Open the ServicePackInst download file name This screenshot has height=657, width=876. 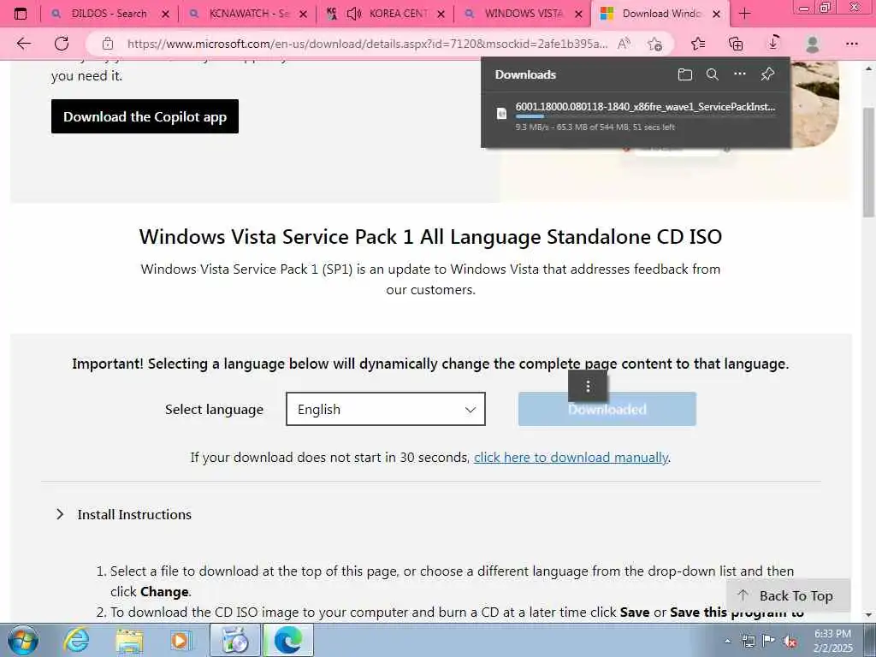coord(645,107)
